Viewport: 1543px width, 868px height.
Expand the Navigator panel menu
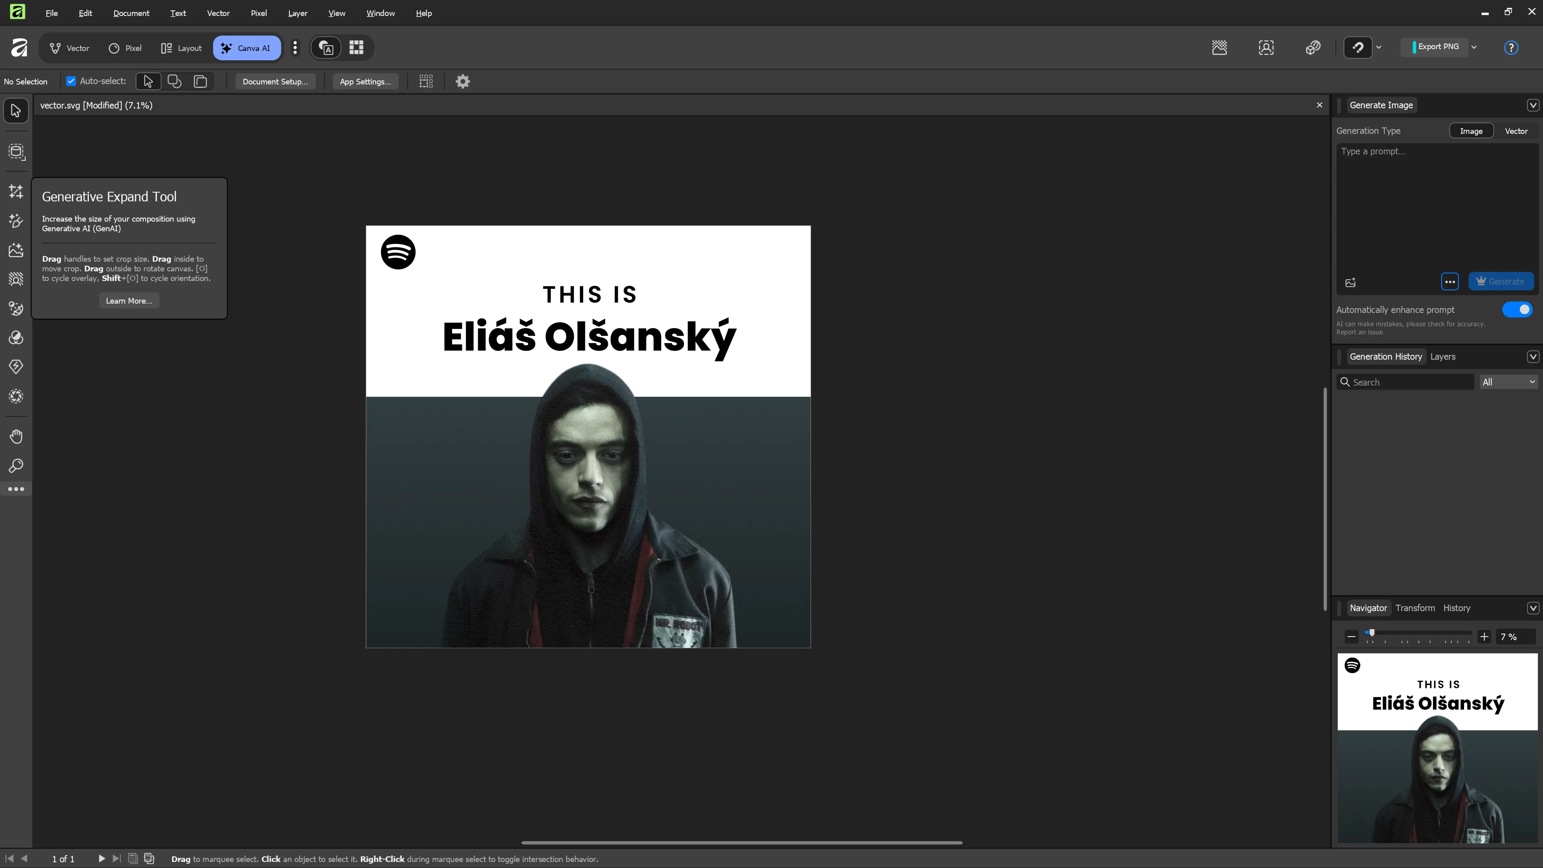[1532, 608]
